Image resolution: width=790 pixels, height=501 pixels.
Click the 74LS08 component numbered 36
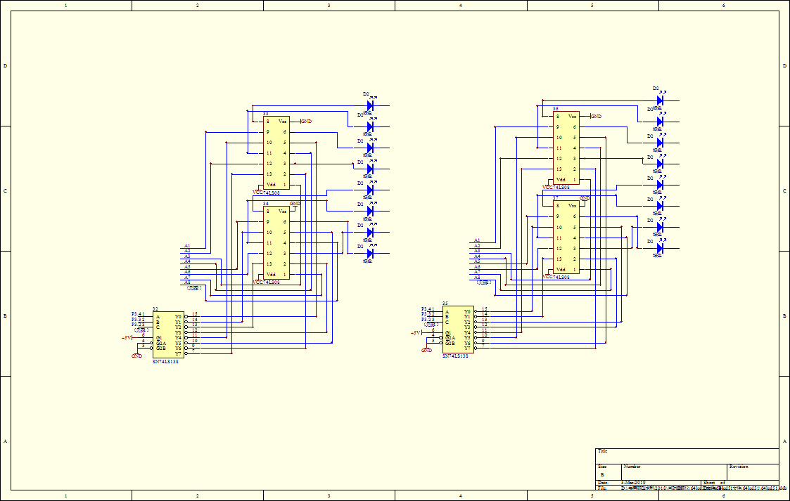(x=566, y=148)
